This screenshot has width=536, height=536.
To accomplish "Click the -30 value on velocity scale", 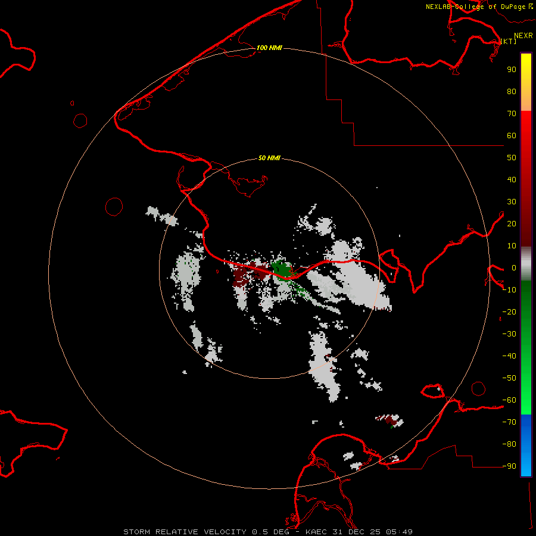I will [x=509, y=334].
